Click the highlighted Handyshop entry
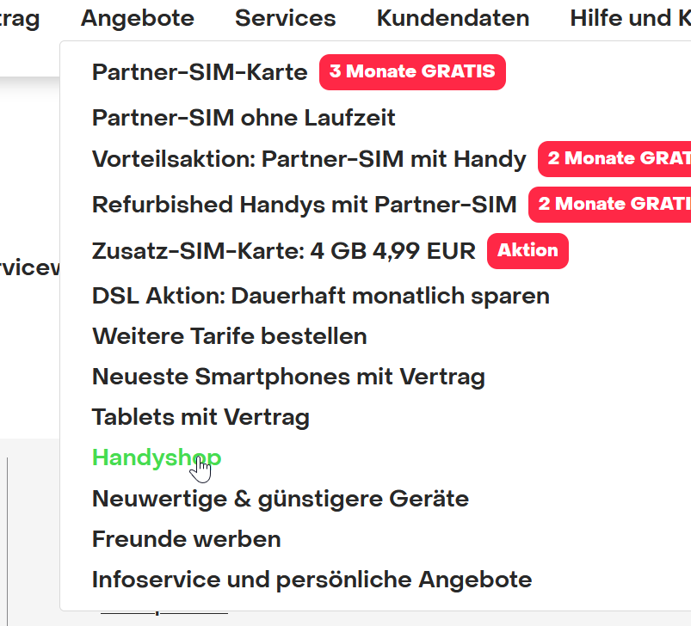The width and height of the screenshot is (691, 626). pos(156,458)
